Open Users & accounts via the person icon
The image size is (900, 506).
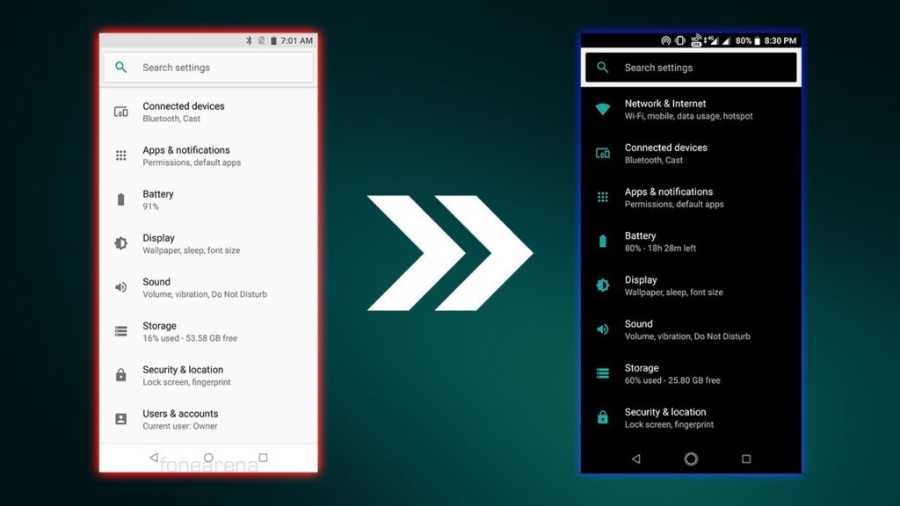(x=120, y=418)
